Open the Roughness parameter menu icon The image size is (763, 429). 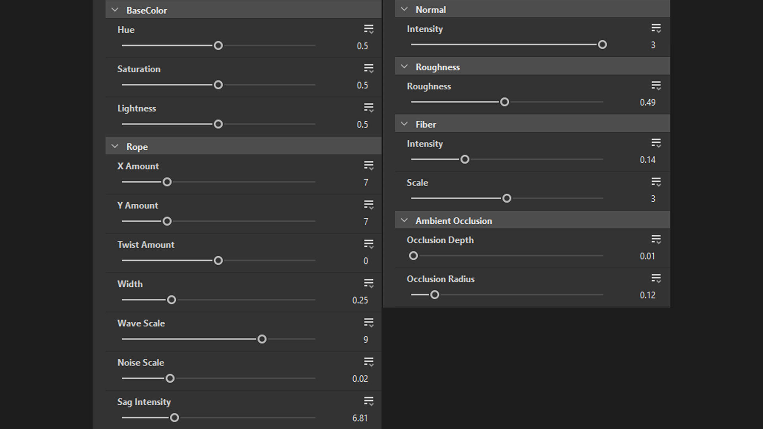(656, 85)
